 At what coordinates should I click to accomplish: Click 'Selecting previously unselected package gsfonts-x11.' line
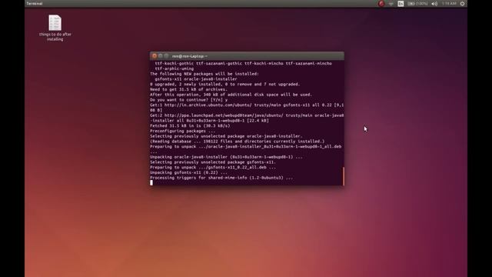(x=213, y=162)
